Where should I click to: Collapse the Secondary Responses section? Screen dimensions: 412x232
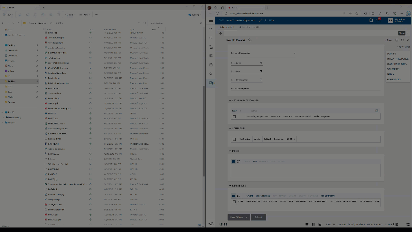click(x=230, y=101)
